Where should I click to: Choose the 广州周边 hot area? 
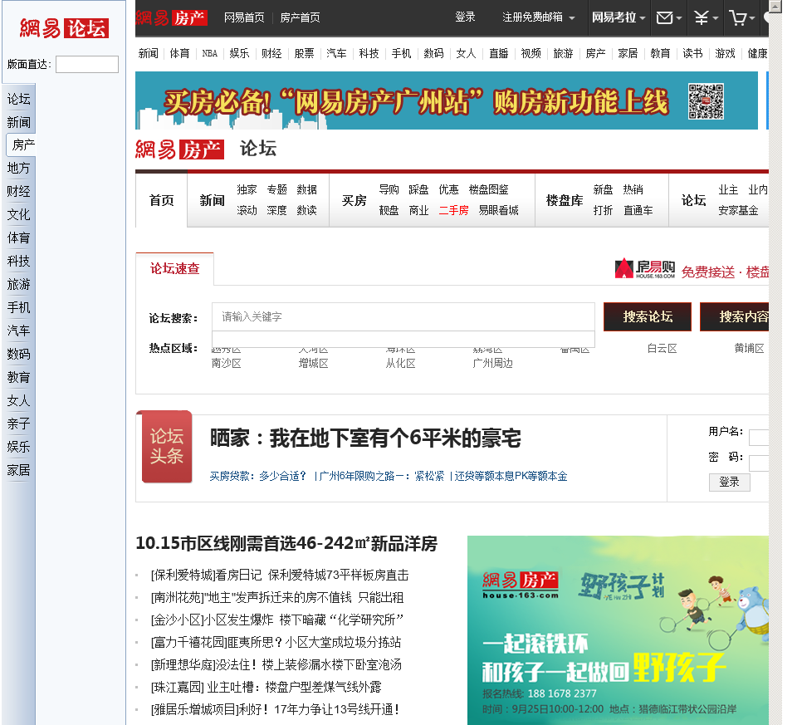click(492, 364)
